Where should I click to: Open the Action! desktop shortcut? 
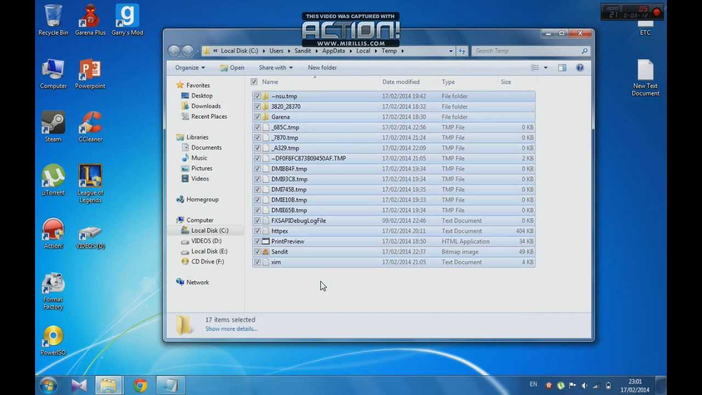click(x=53, y=233)
